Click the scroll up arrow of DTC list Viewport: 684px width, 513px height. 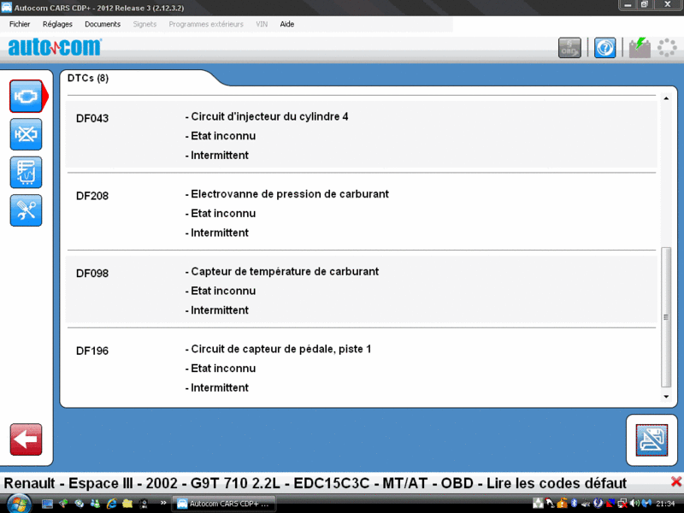point(666,98)
